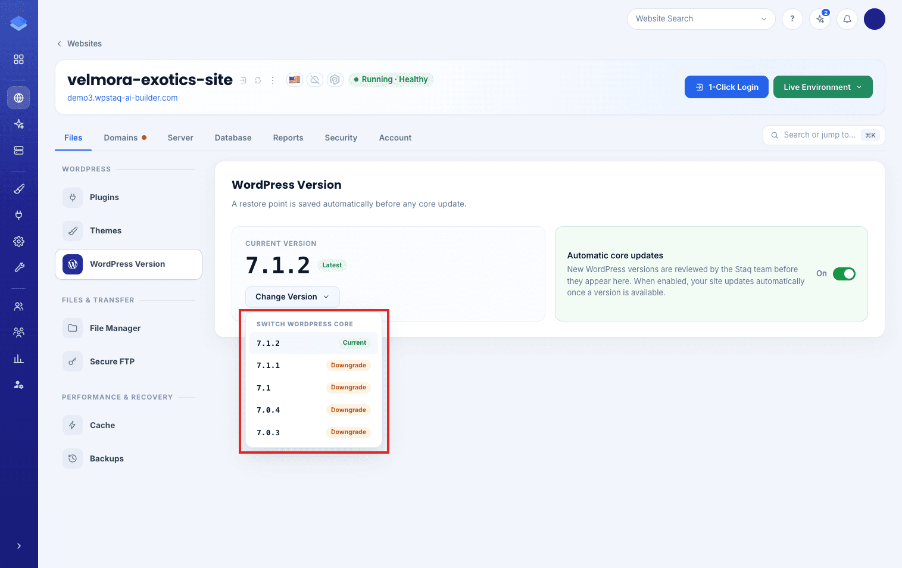Click the crossed-out cloud icon badge
902x568 pixels.
click(x=315, y=79)
